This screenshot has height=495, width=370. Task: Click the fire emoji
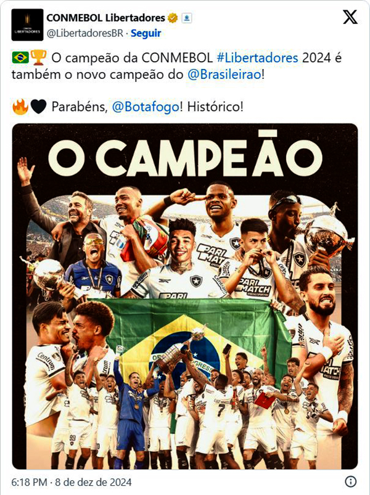[20, 107]
